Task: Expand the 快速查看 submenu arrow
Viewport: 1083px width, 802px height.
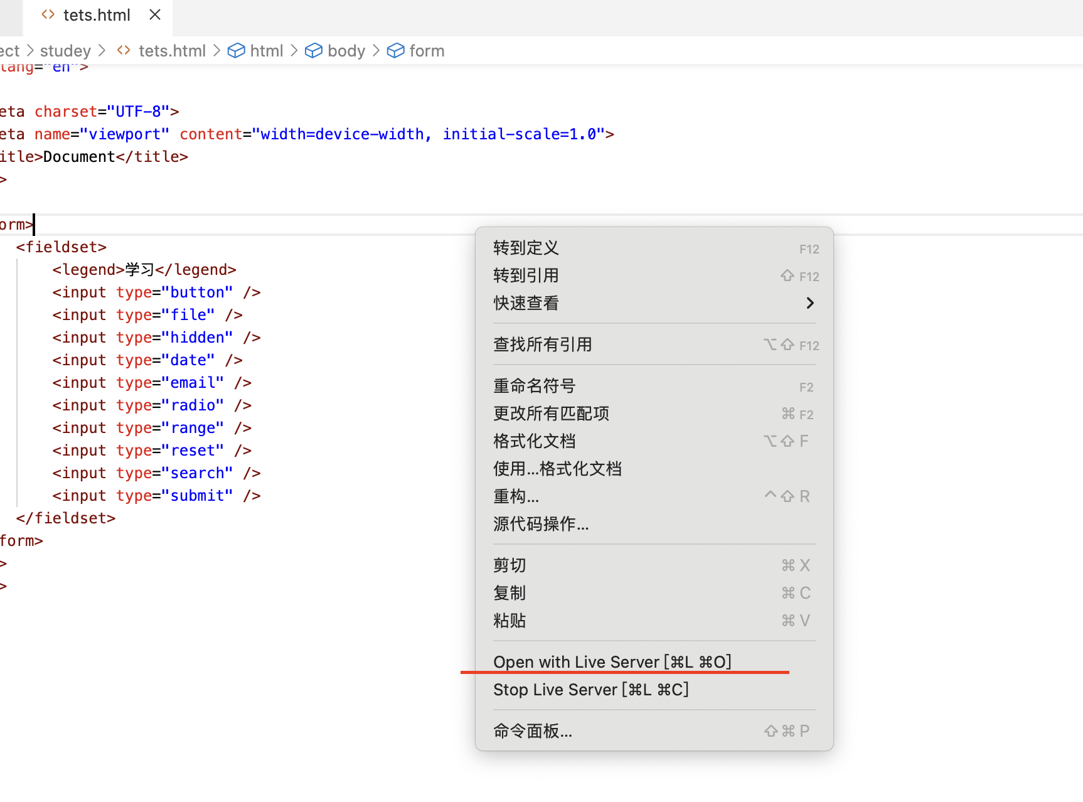Action: 810,302
